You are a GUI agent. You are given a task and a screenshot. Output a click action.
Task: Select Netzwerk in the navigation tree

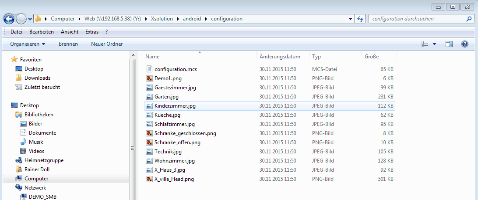click(x=35, y=188)
